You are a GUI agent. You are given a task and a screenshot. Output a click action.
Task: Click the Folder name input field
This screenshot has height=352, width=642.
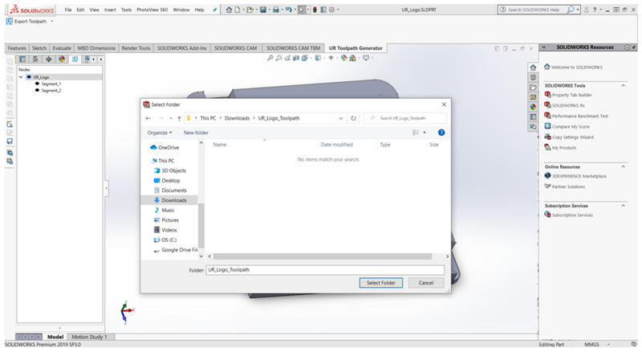pyautogui.click(x=325, y=270)
